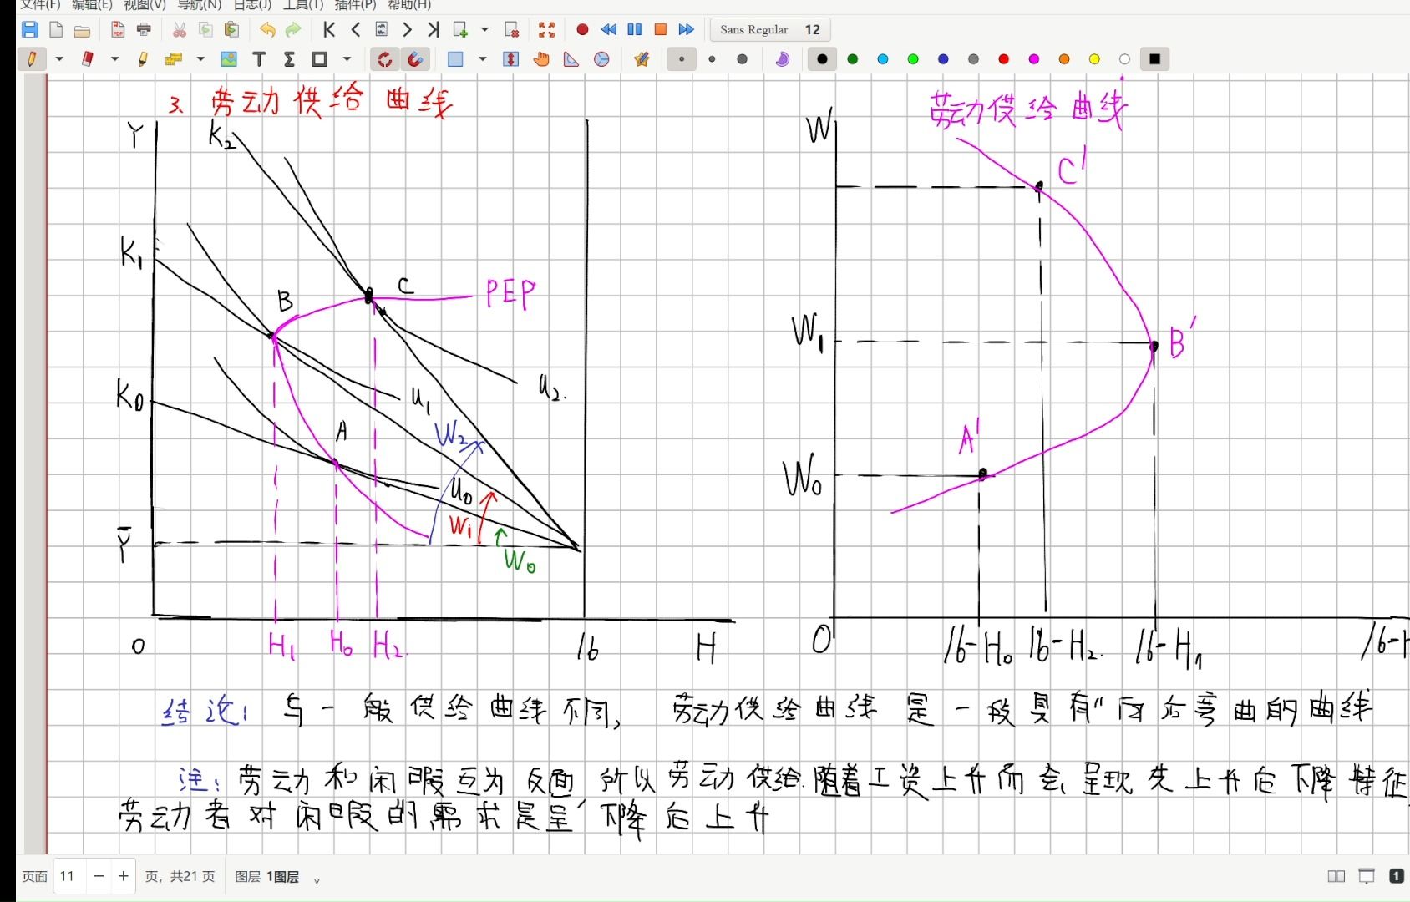Select fine pen thickness
The height and width of the screenshot is (902, 1410).
(682, 59)
